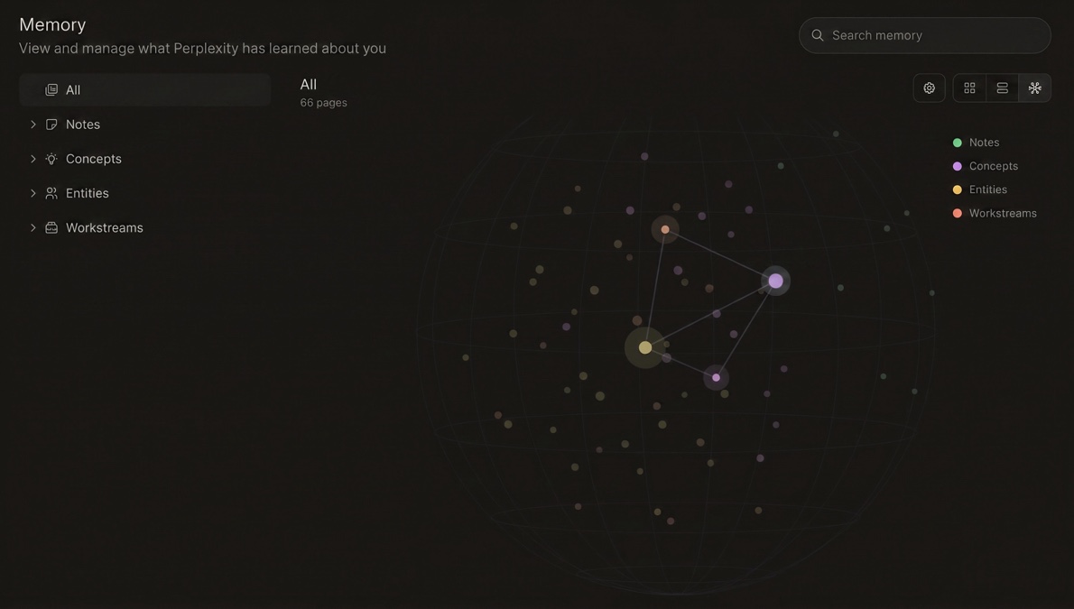The image size is (1074, 609).
Task: Expand the Workstreams chevron
Action: pos(32,227)
